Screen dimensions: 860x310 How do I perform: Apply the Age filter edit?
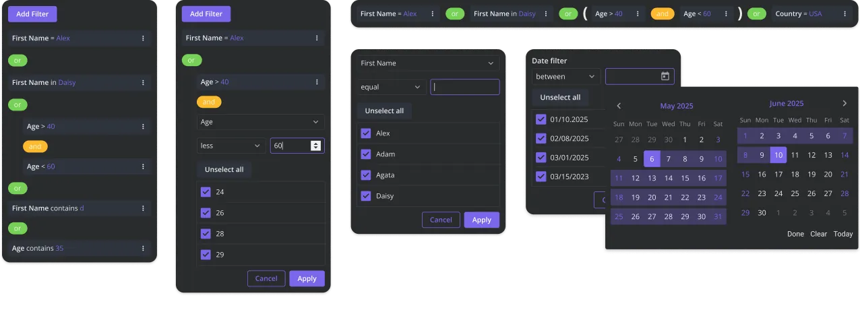(x=307, y=278)
